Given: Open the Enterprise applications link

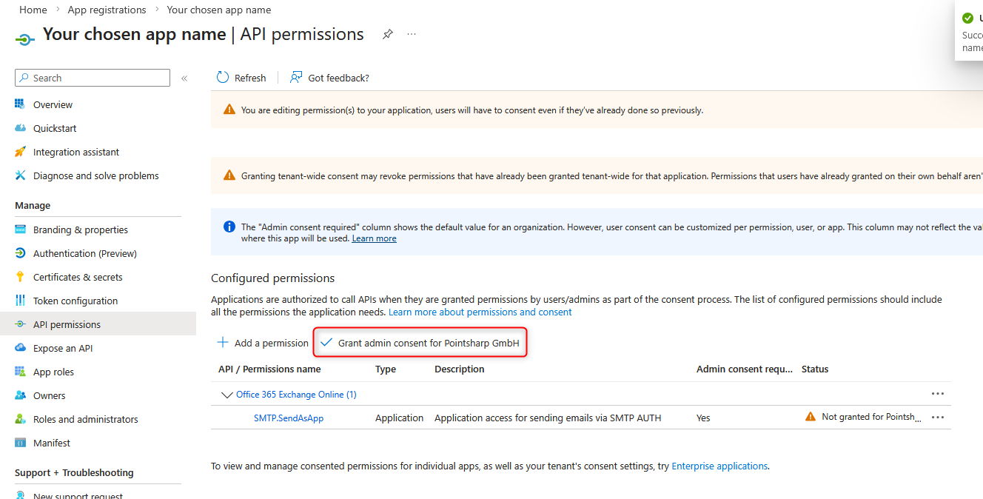Looking at the screenshot, I should (x=719, y=466).
